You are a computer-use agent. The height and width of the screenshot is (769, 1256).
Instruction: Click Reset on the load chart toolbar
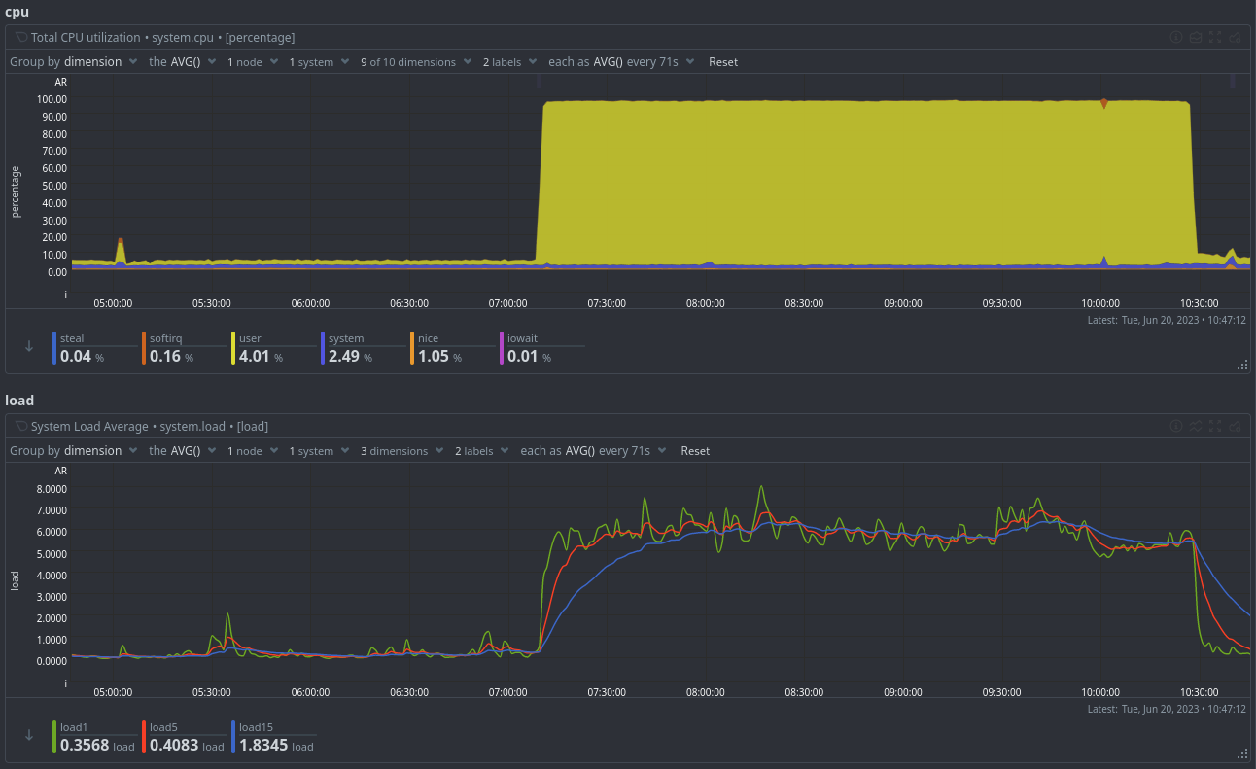695,450
